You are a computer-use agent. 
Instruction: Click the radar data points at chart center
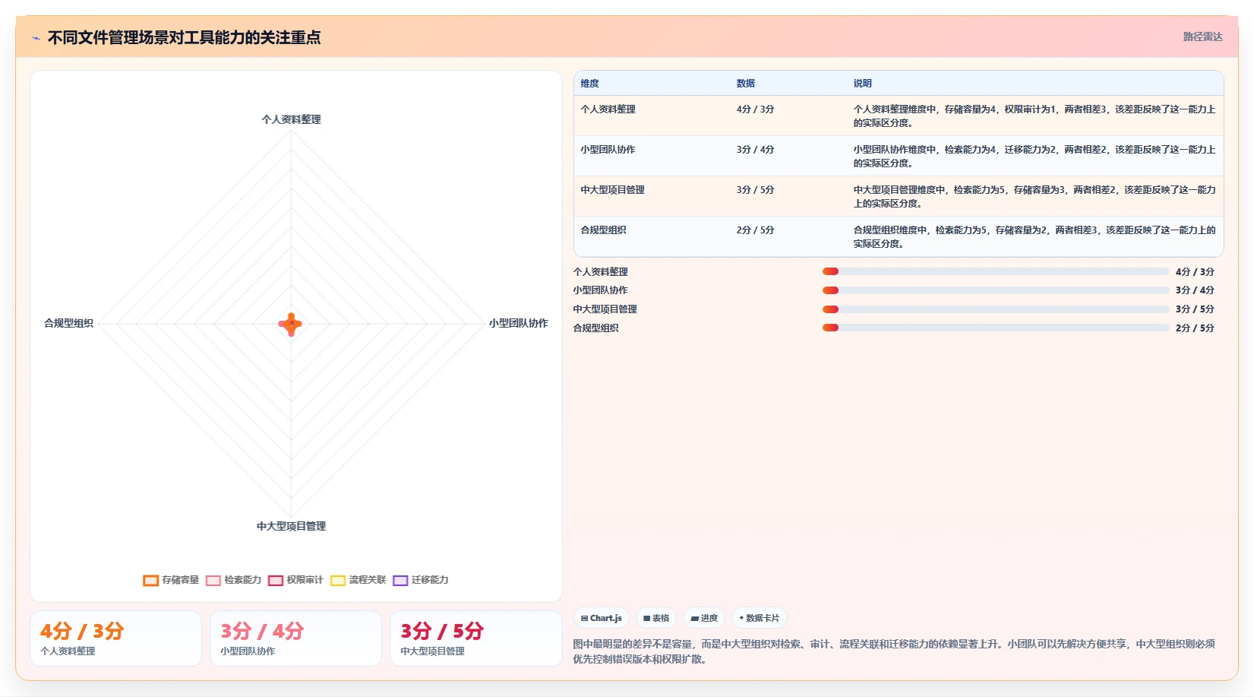click(291, 325)
